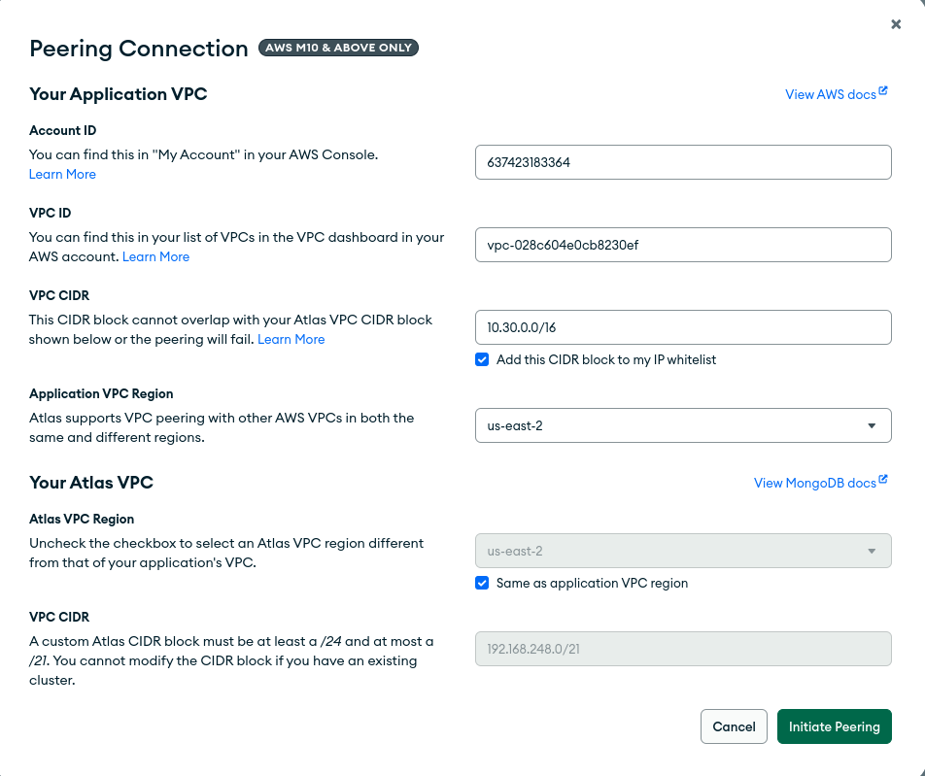Click the Atlas VPC Region label

(x=82, y=519)
